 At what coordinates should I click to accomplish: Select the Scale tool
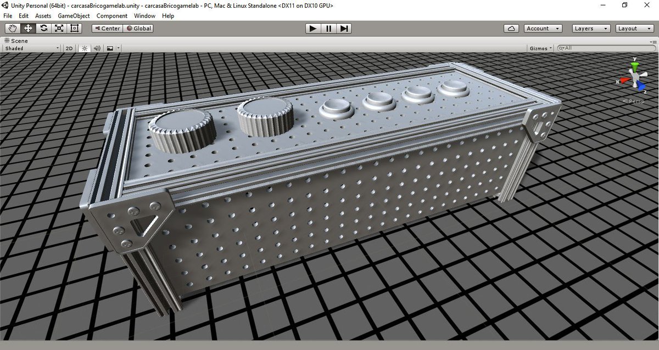click(x=59, y=28)
